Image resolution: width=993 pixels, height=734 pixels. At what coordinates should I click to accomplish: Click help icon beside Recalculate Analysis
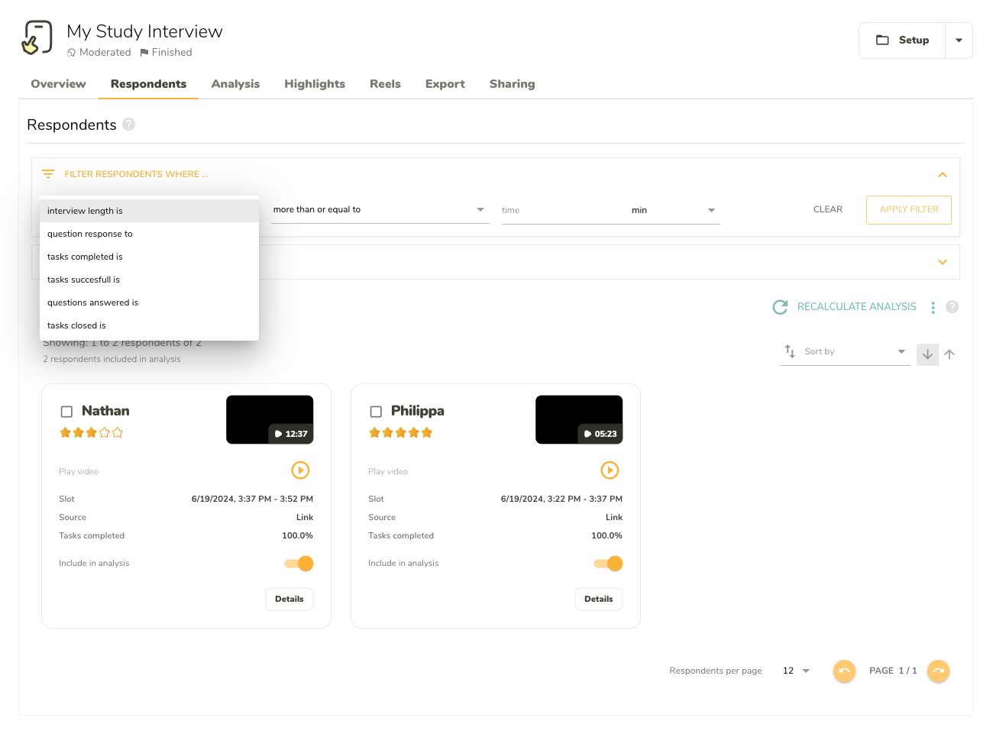(x=952, y=307)
